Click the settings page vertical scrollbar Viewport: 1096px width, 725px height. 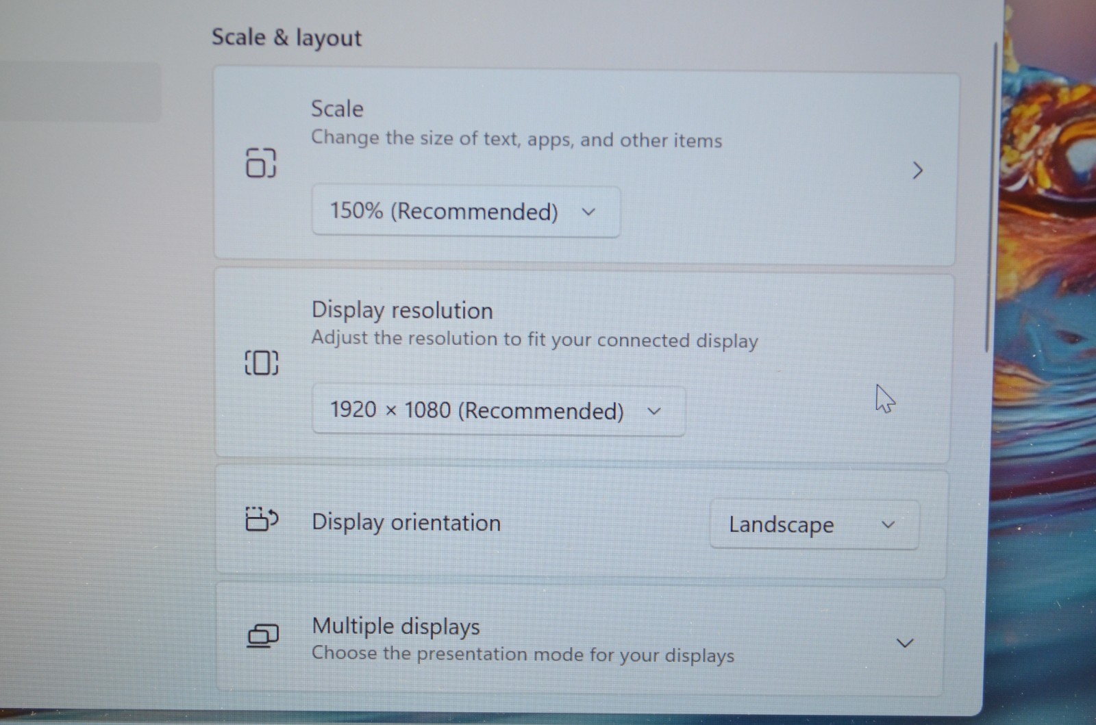(x=990, y=199)
